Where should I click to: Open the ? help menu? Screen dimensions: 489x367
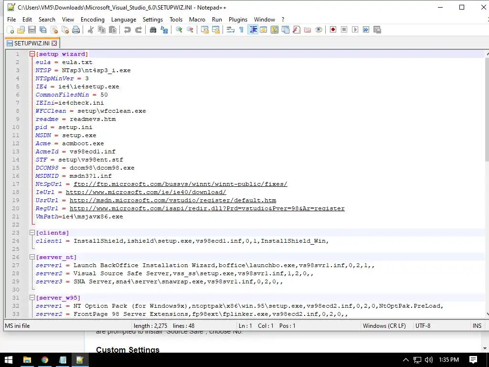tap(283, 19)
